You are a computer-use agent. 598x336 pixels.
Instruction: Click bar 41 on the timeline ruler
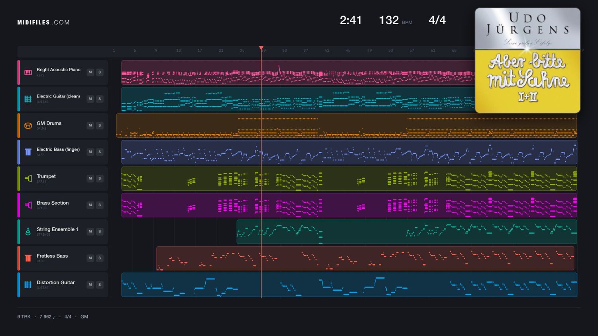pos(327,51)
